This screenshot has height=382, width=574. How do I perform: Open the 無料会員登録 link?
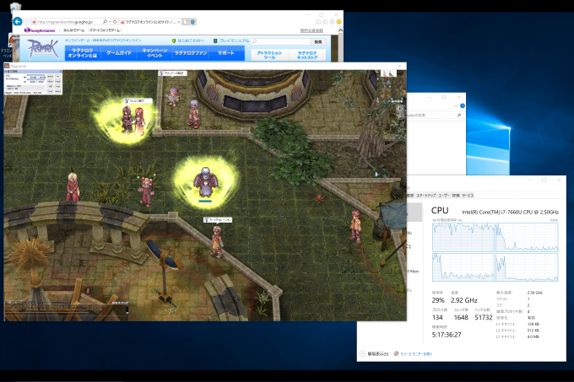(311, 30)
